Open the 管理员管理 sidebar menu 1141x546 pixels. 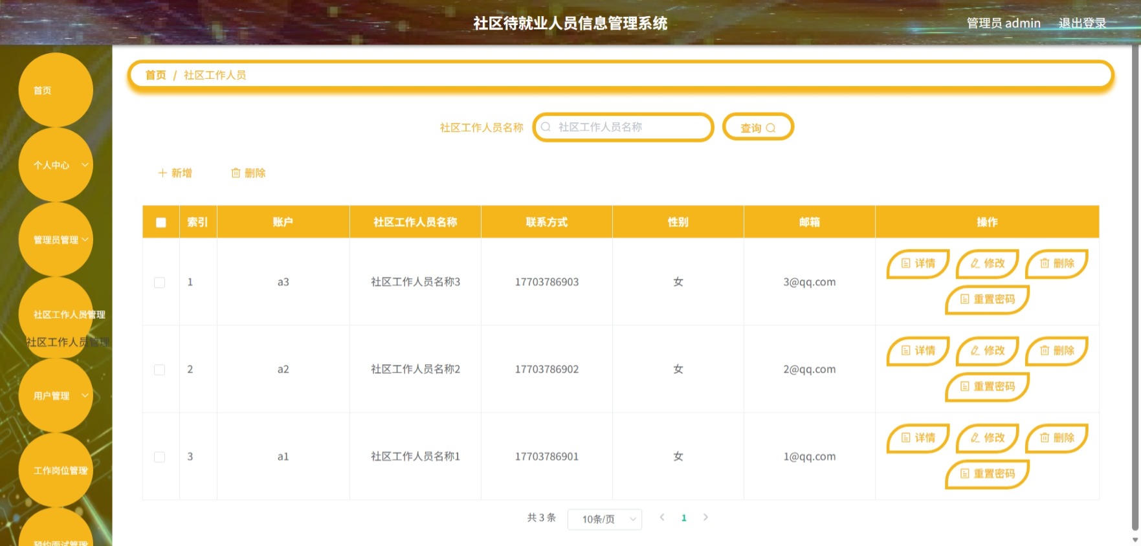point(56,239)
